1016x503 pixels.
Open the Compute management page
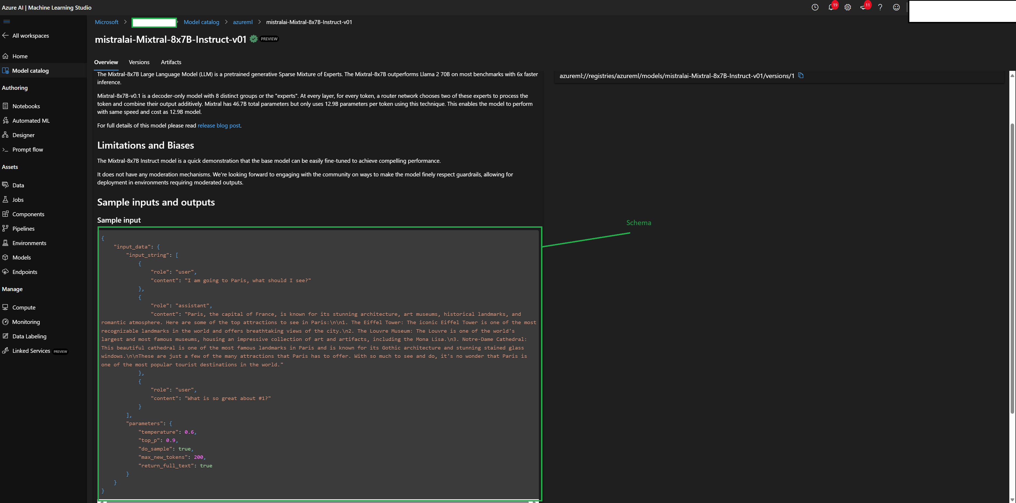pos(24,307)
